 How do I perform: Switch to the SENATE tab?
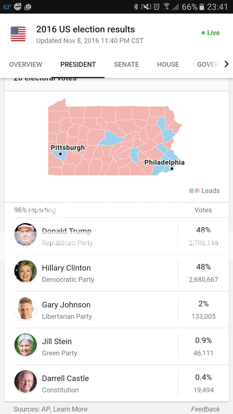(x=126, y=64)
